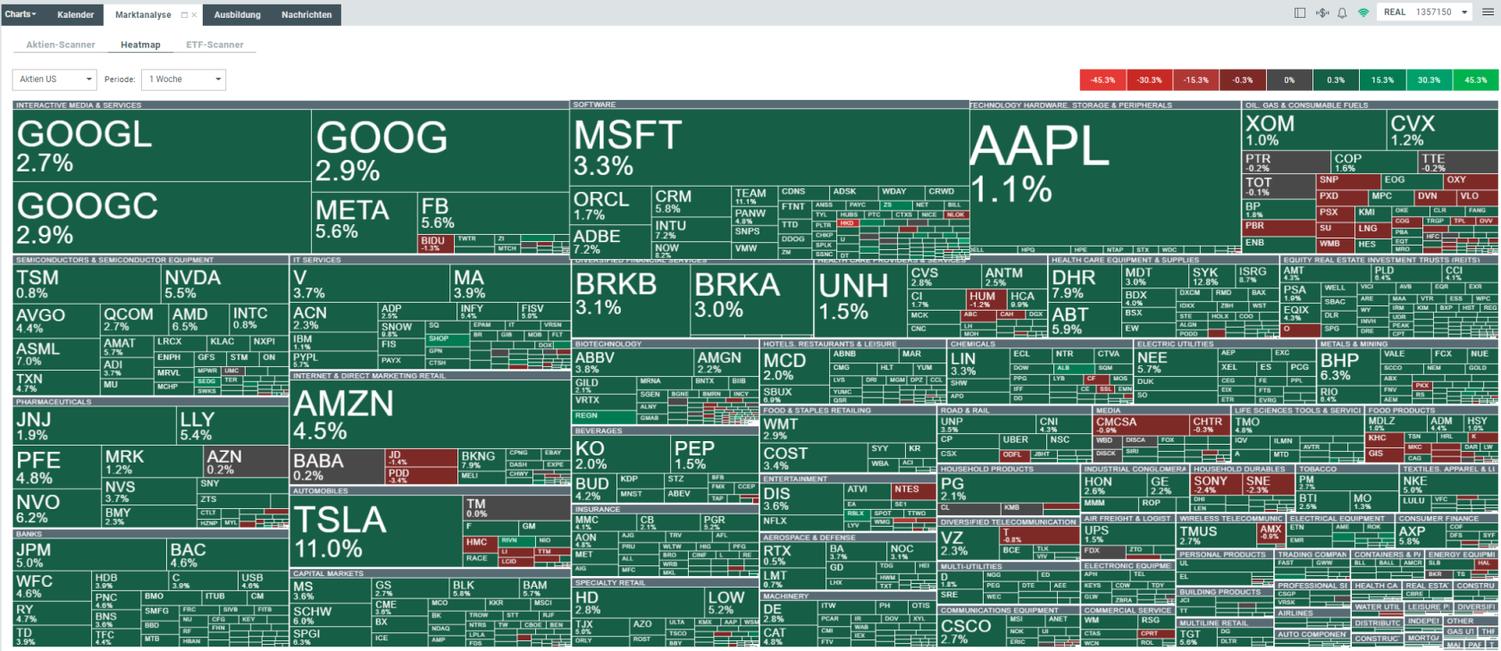This screenshot has width=1501, height=651.
Task: Click the 0% gray legend swatch
Action: (x=1289, y=79)
